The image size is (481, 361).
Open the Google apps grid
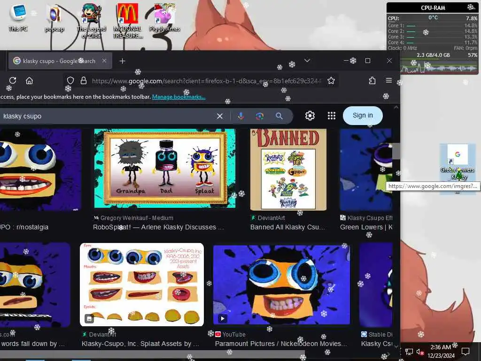331,116
